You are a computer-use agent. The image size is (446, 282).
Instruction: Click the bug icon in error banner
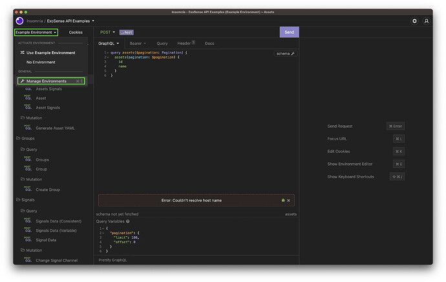[x=283, y=201]
